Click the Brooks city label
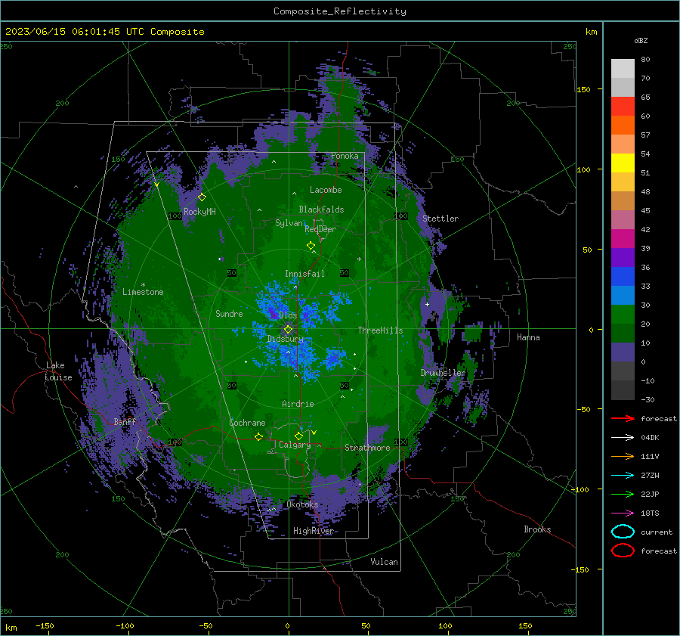The height and width of the screenshot is (636, 680). pyautogui.click(x=537, y=529)
